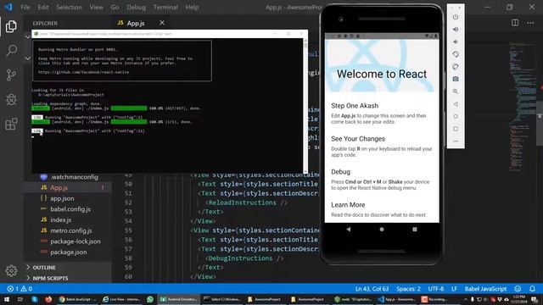Click the emulator toolbar overview square

pyautogui.click(x=456, y=129)
